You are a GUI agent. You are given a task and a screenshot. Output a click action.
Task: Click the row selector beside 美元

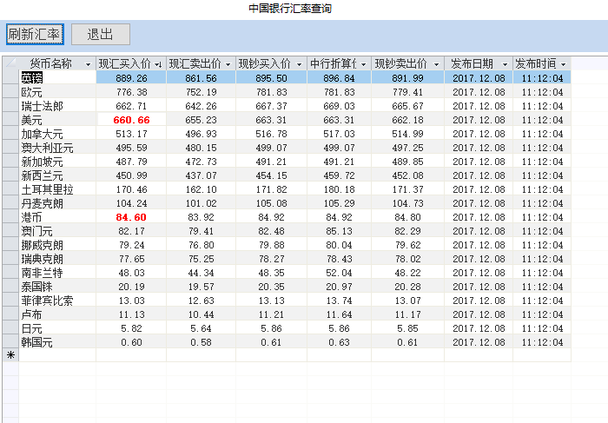coord(10,120)
